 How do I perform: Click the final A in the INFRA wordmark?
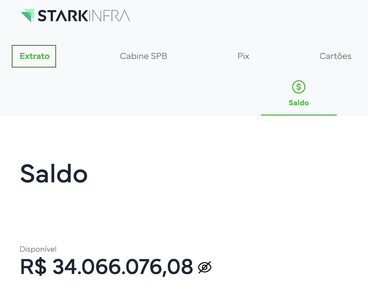coord(125,16)
